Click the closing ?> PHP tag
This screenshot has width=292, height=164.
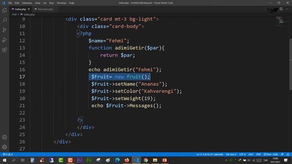(80, 120)
